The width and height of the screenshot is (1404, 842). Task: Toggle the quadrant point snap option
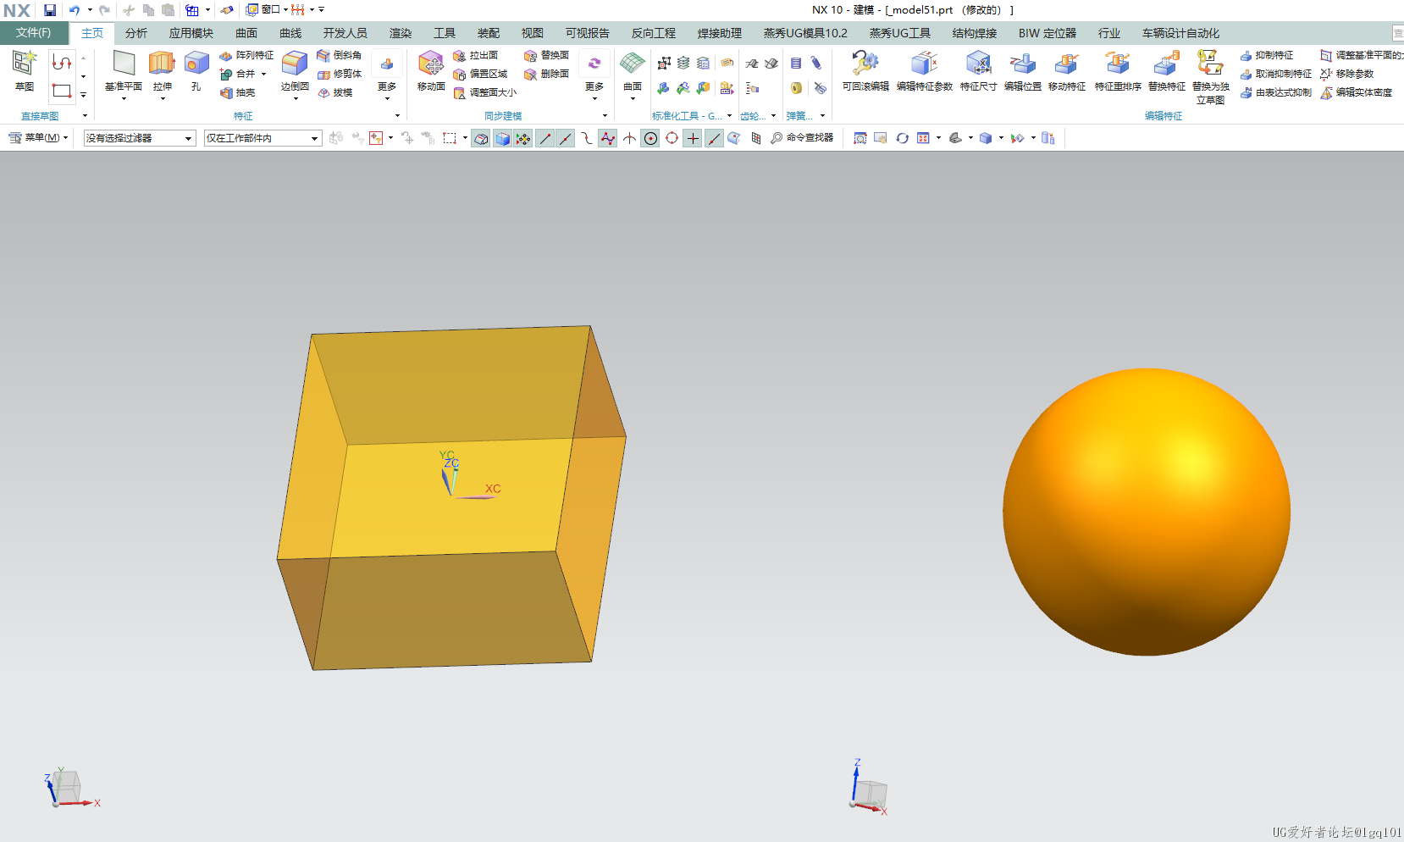(672, 138)
